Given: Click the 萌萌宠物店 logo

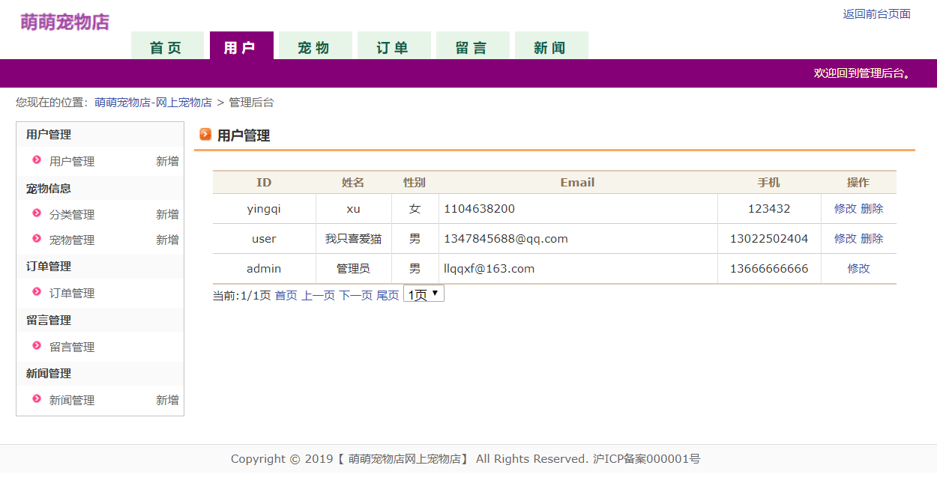Looking at the screenshot, I should [63, 22].
